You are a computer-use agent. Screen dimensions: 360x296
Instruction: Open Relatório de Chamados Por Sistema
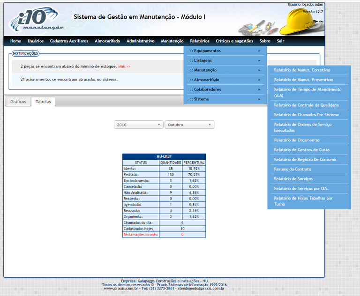click(309, 115)
